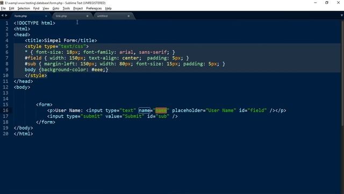
Task: Click line number 10 in the gutter
Action: click(5, 75)
